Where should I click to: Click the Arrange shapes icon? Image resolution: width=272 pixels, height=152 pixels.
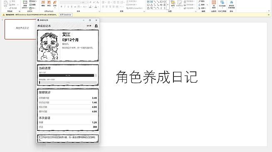point(173,2)
